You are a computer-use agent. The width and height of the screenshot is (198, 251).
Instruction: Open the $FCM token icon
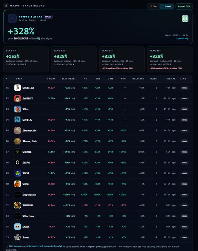pyautogui.click(x=17, y=173)
